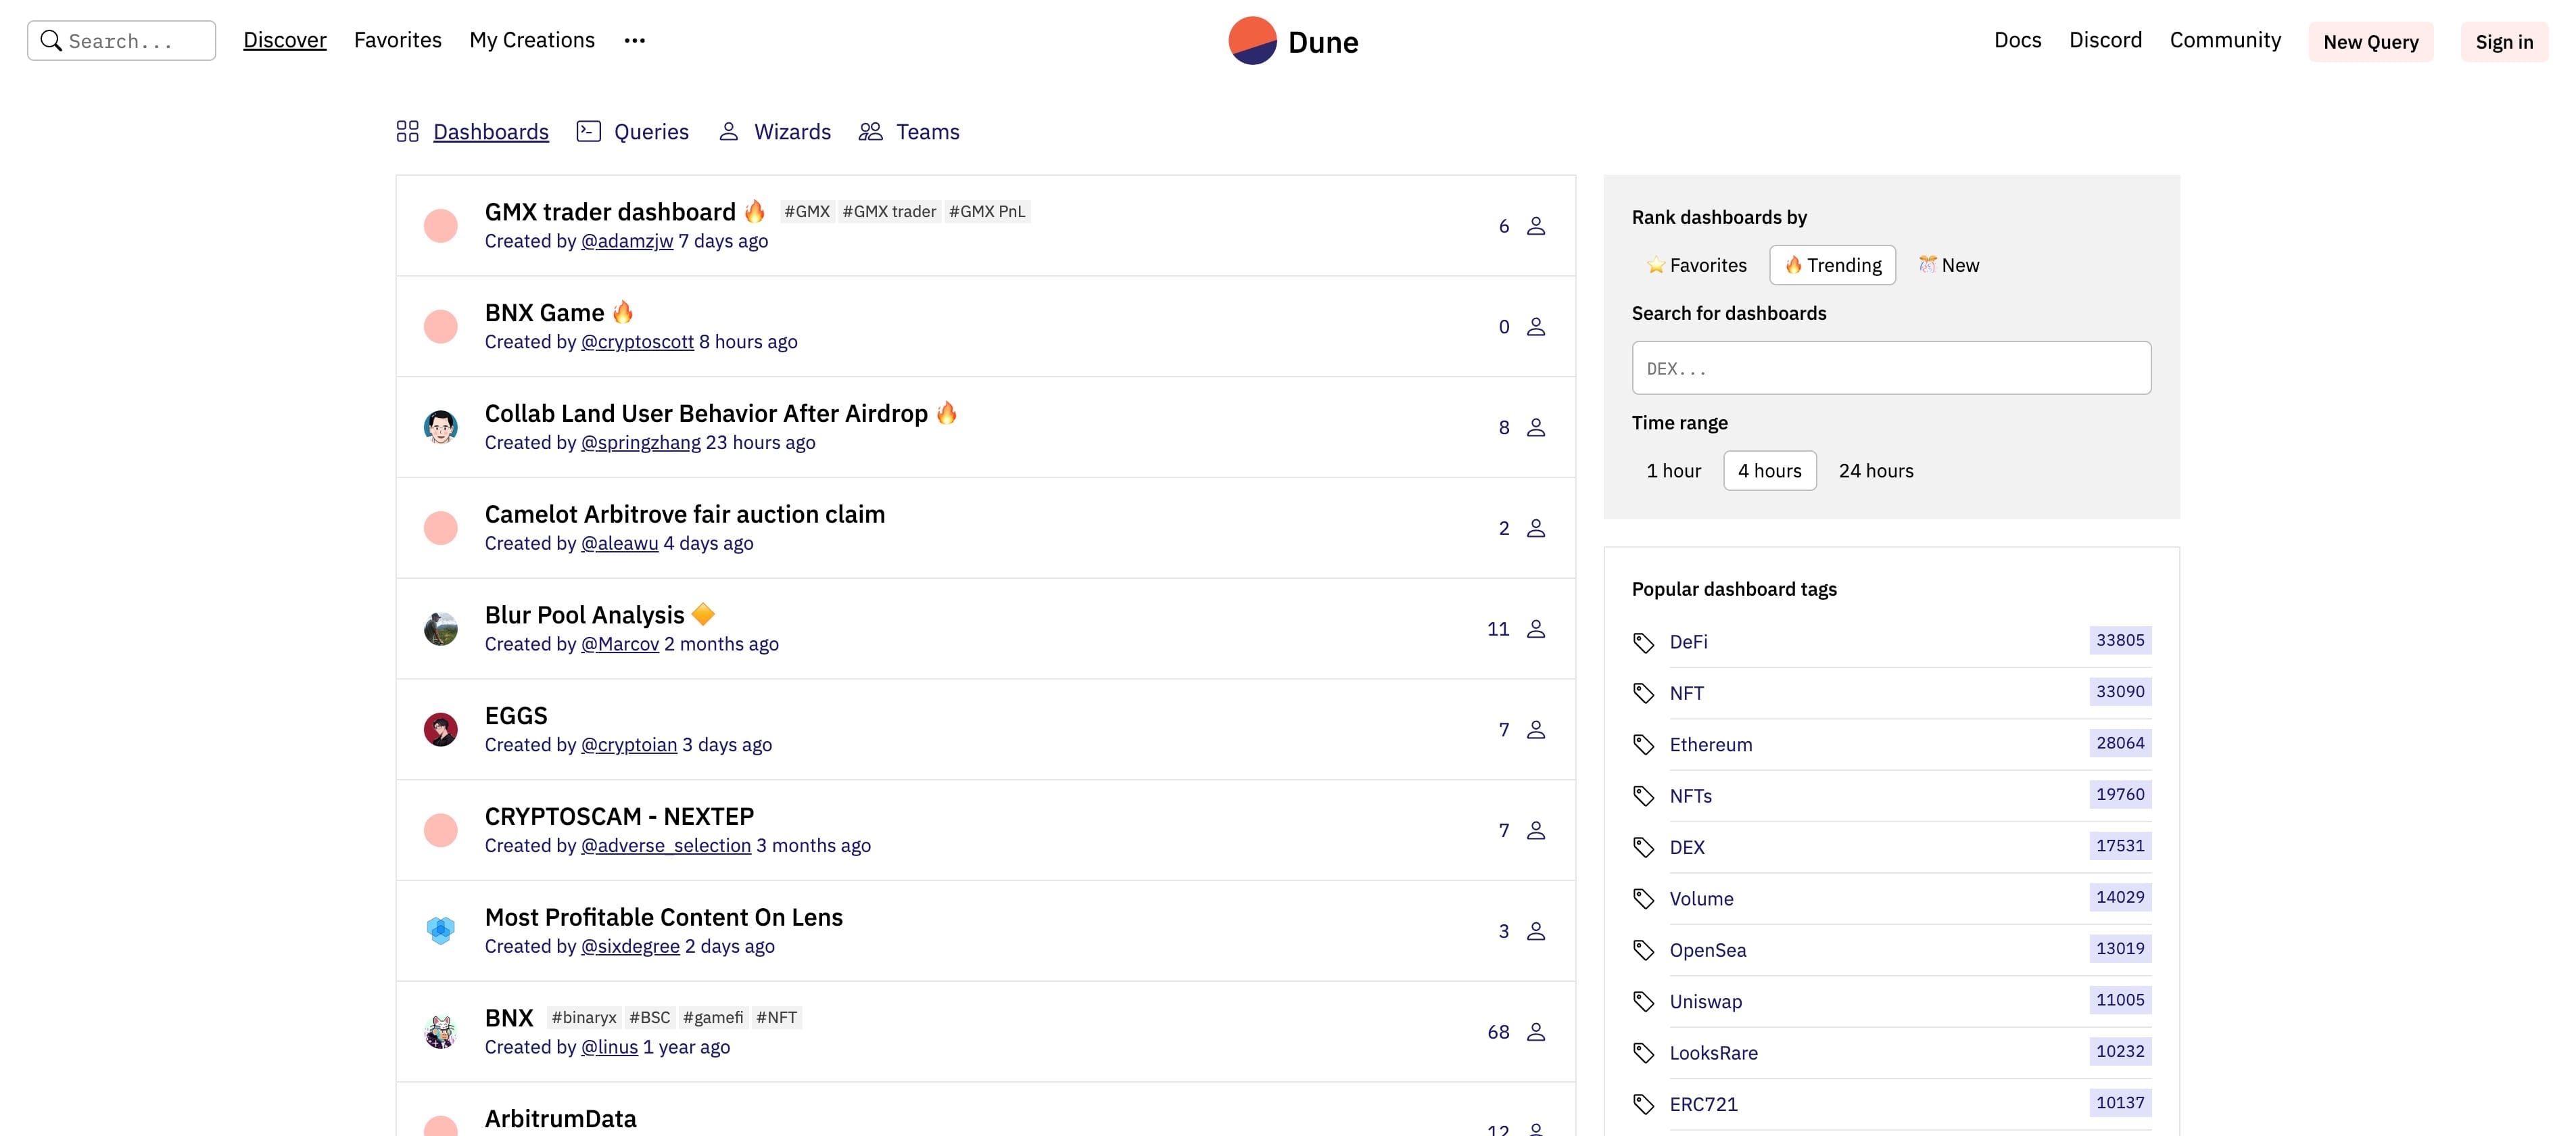Open Most Profitable Content On Lens
The height and width of the screenshot is (1136, 2576).
pos(664,917)
